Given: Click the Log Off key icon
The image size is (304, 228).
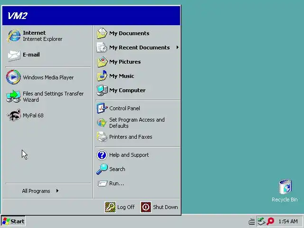Looking at the screenshot, I should [x=110, y=207].
